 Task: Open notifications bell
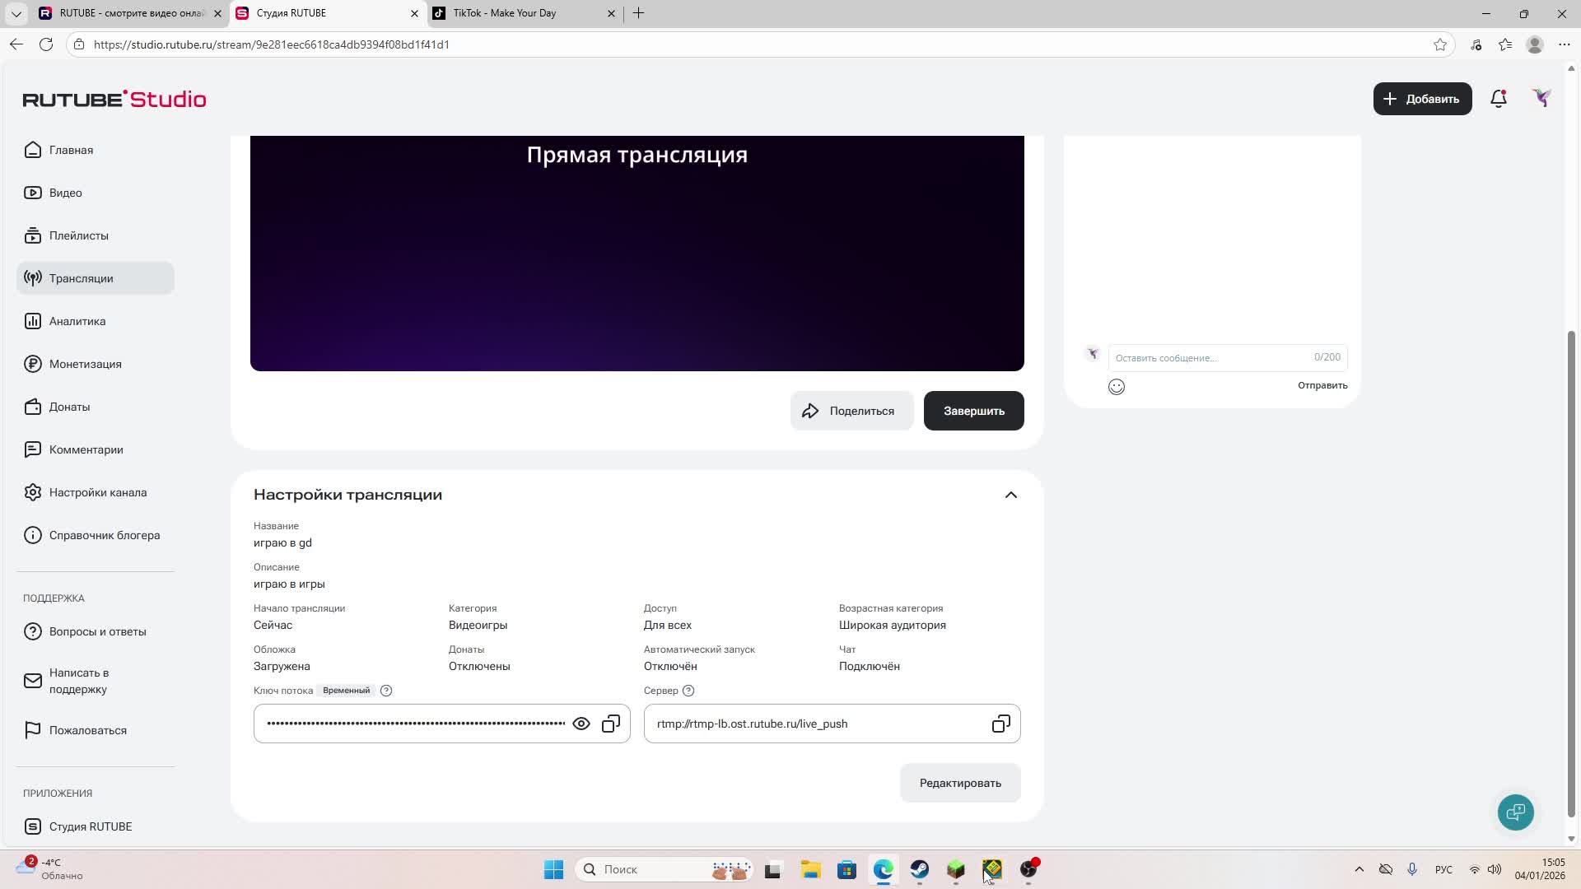point(1499,99)
